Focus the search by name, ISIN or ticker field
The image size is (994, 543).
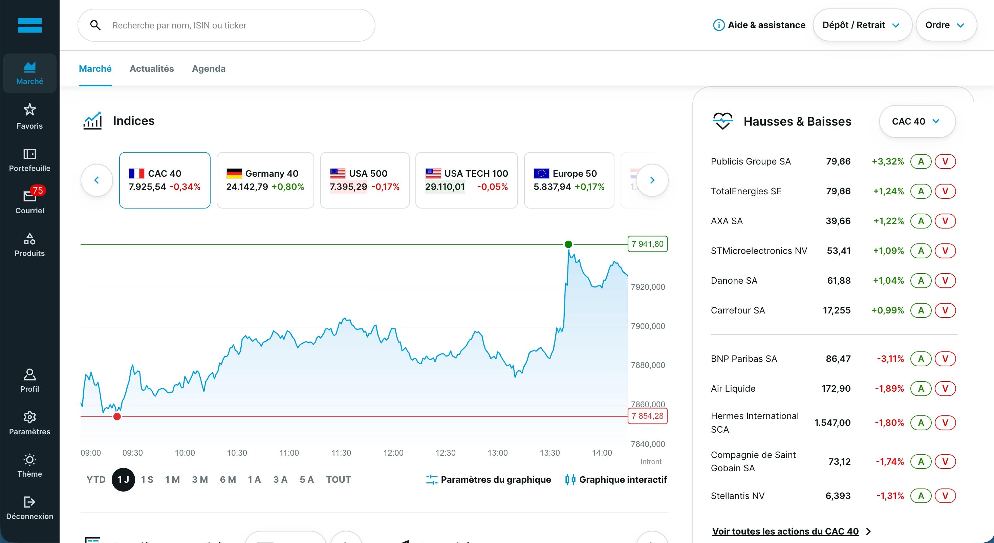click(x=226, y=25)
